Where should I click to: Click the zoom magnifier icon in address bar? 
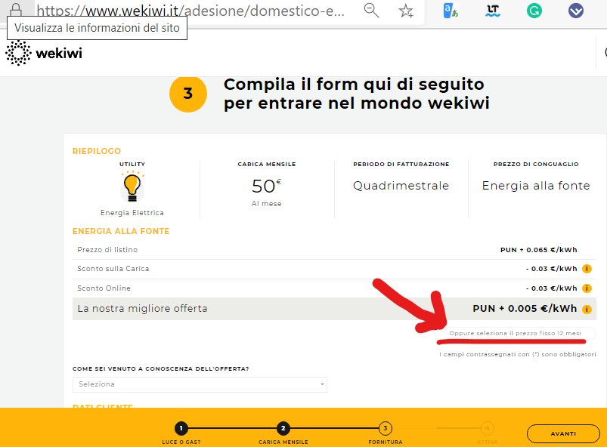[371, 11]
